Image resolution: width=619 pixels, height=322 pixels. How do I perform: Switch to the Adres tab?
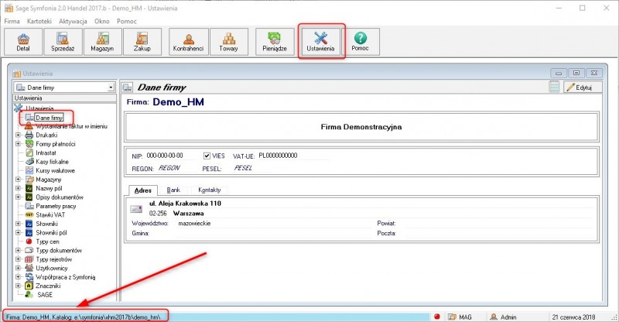tap(143, 190)
